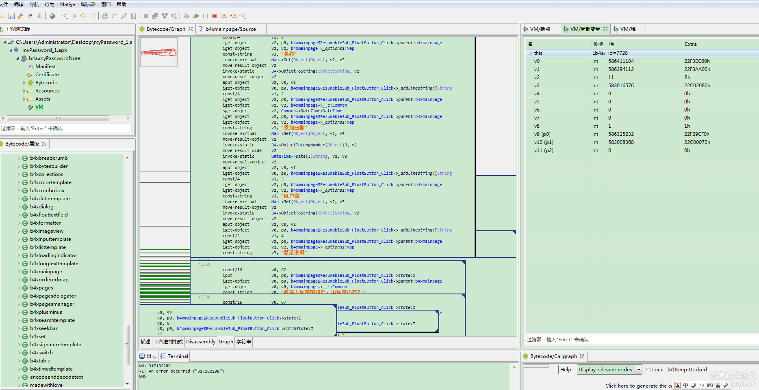Click the local variables filter input field

[x=642, y=340]
